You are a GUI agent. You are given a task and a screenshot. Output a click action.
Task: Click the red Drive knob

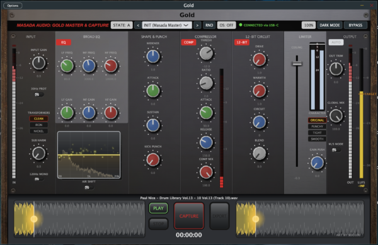[259, 59]
